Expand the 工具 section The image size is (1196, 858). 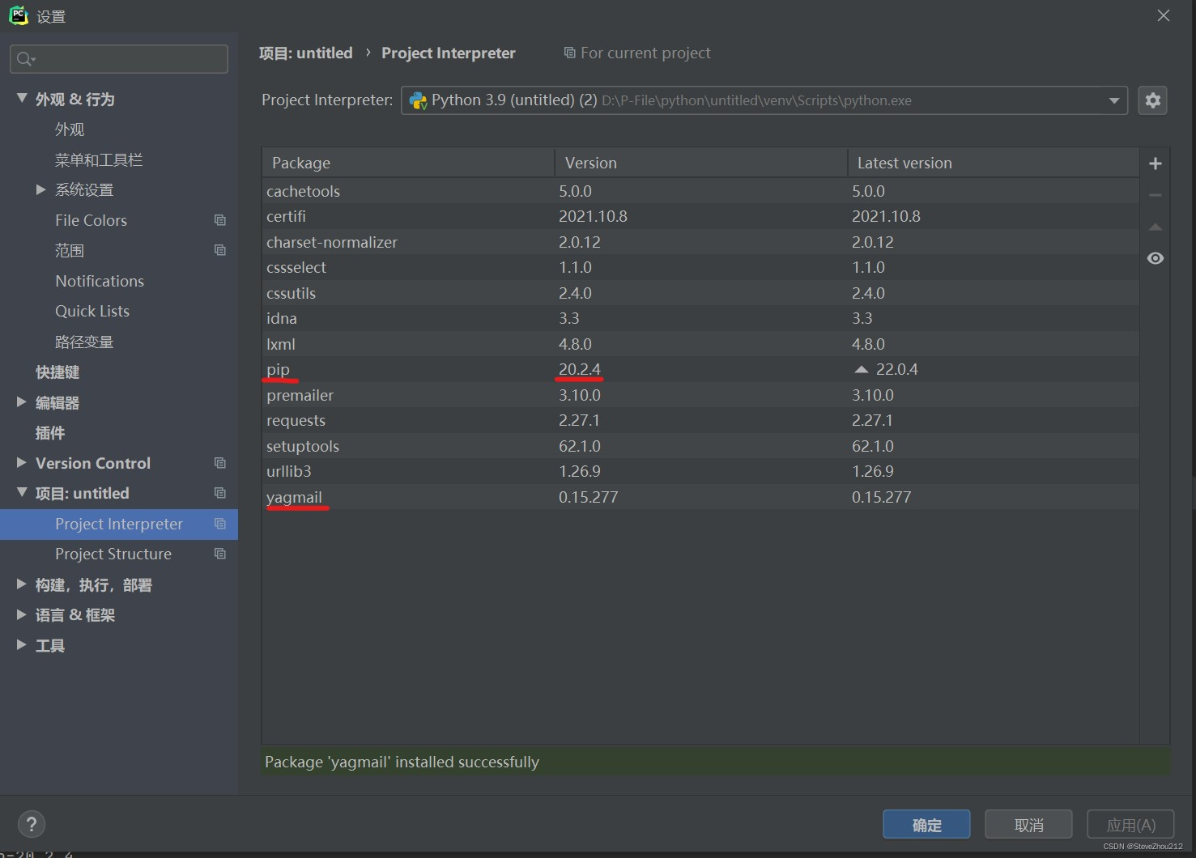[22, 644]
